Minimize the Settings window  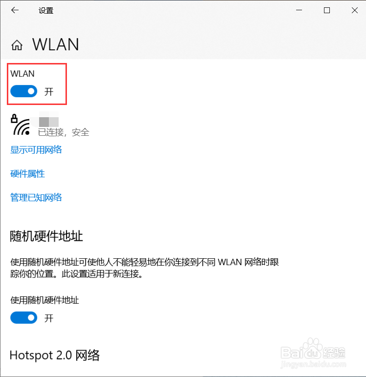point(299,10)
